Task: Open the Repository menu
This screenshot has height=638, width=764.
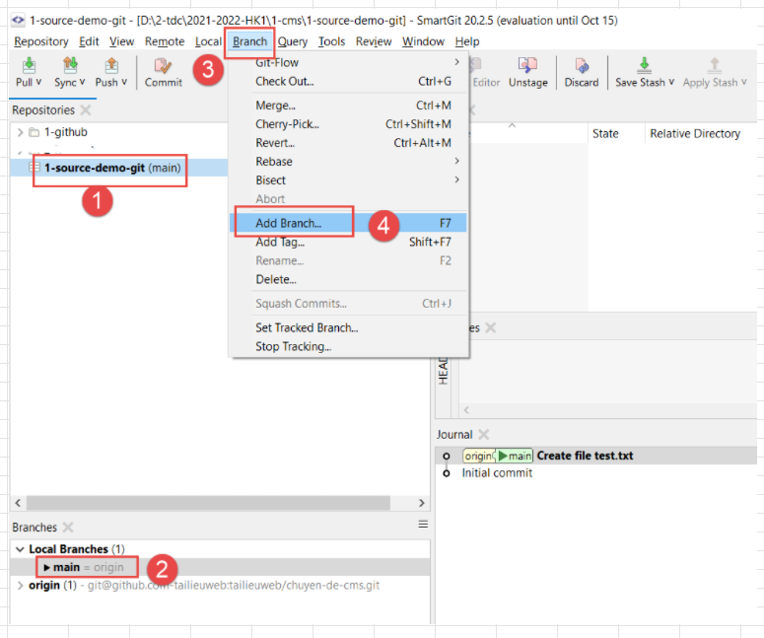Action: coord(41,42)
